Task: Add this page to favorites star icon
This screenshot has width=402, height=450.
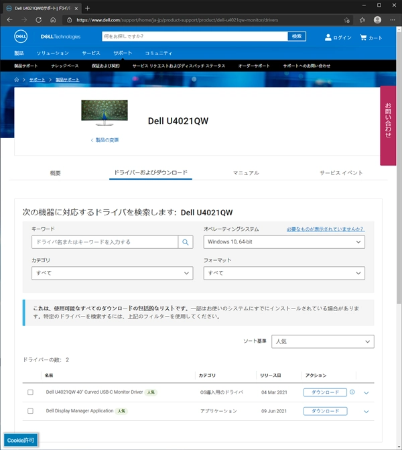Action: pyautogui.click(x=347, y=20)
